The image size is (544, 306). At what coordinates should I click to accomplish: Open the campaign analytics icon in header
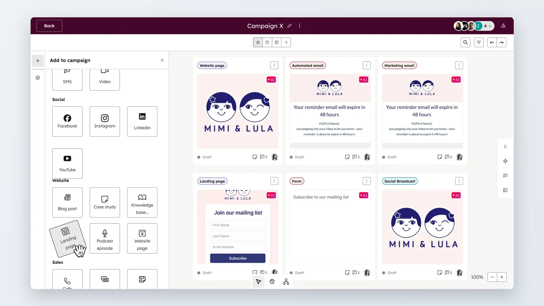[x=503, y=26]
